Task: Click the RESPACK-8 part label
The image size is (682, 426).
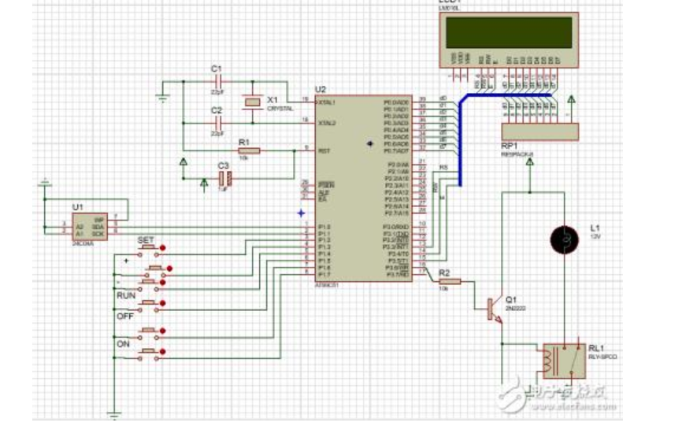Action: tap(517, 154)
